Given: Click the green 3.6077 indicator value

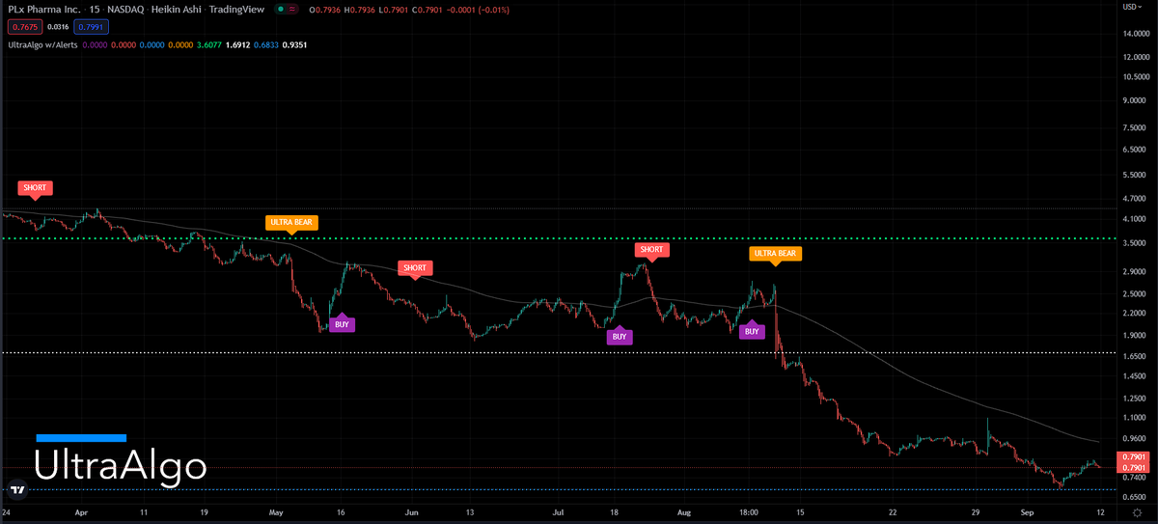Looking at the screenshot, I should point(207,44).
